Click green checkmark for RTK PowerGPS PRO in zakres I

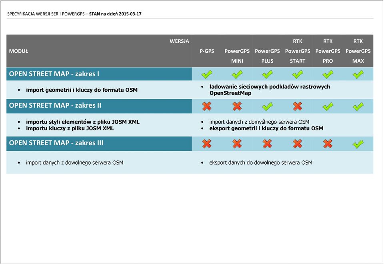328,74
